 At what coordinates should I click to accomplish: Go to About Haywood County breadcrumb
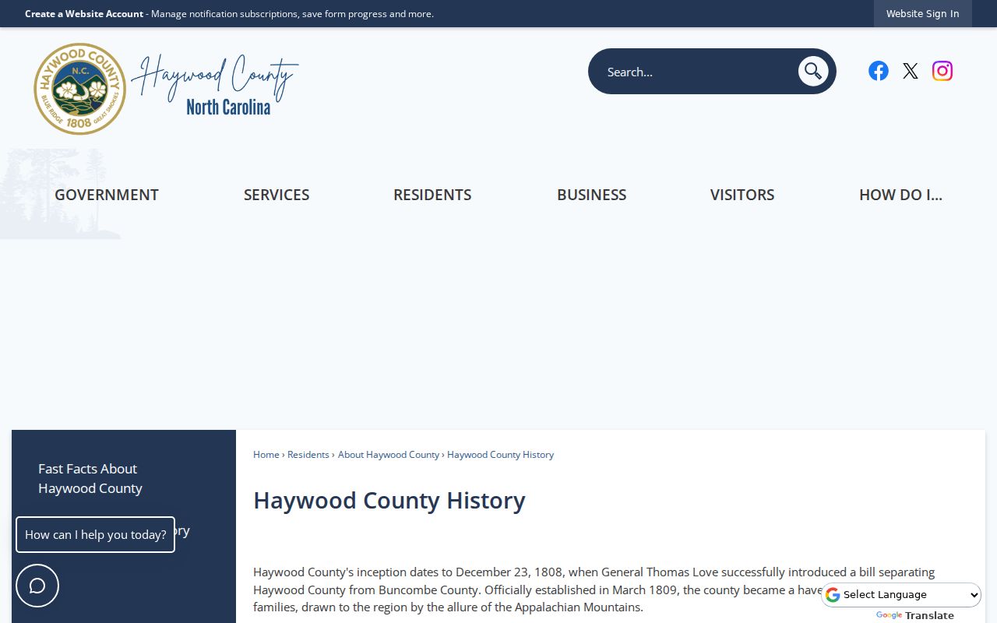click(389, 455)
